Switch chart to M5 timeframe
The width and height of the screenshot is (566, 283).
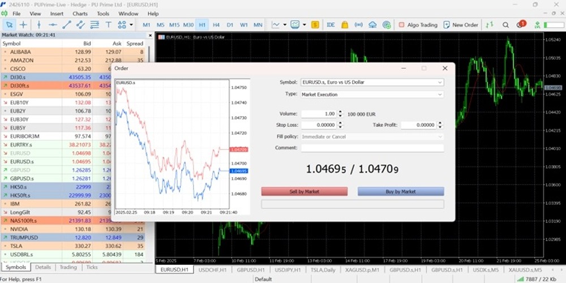pyautogui.click(x=160, y=25)
